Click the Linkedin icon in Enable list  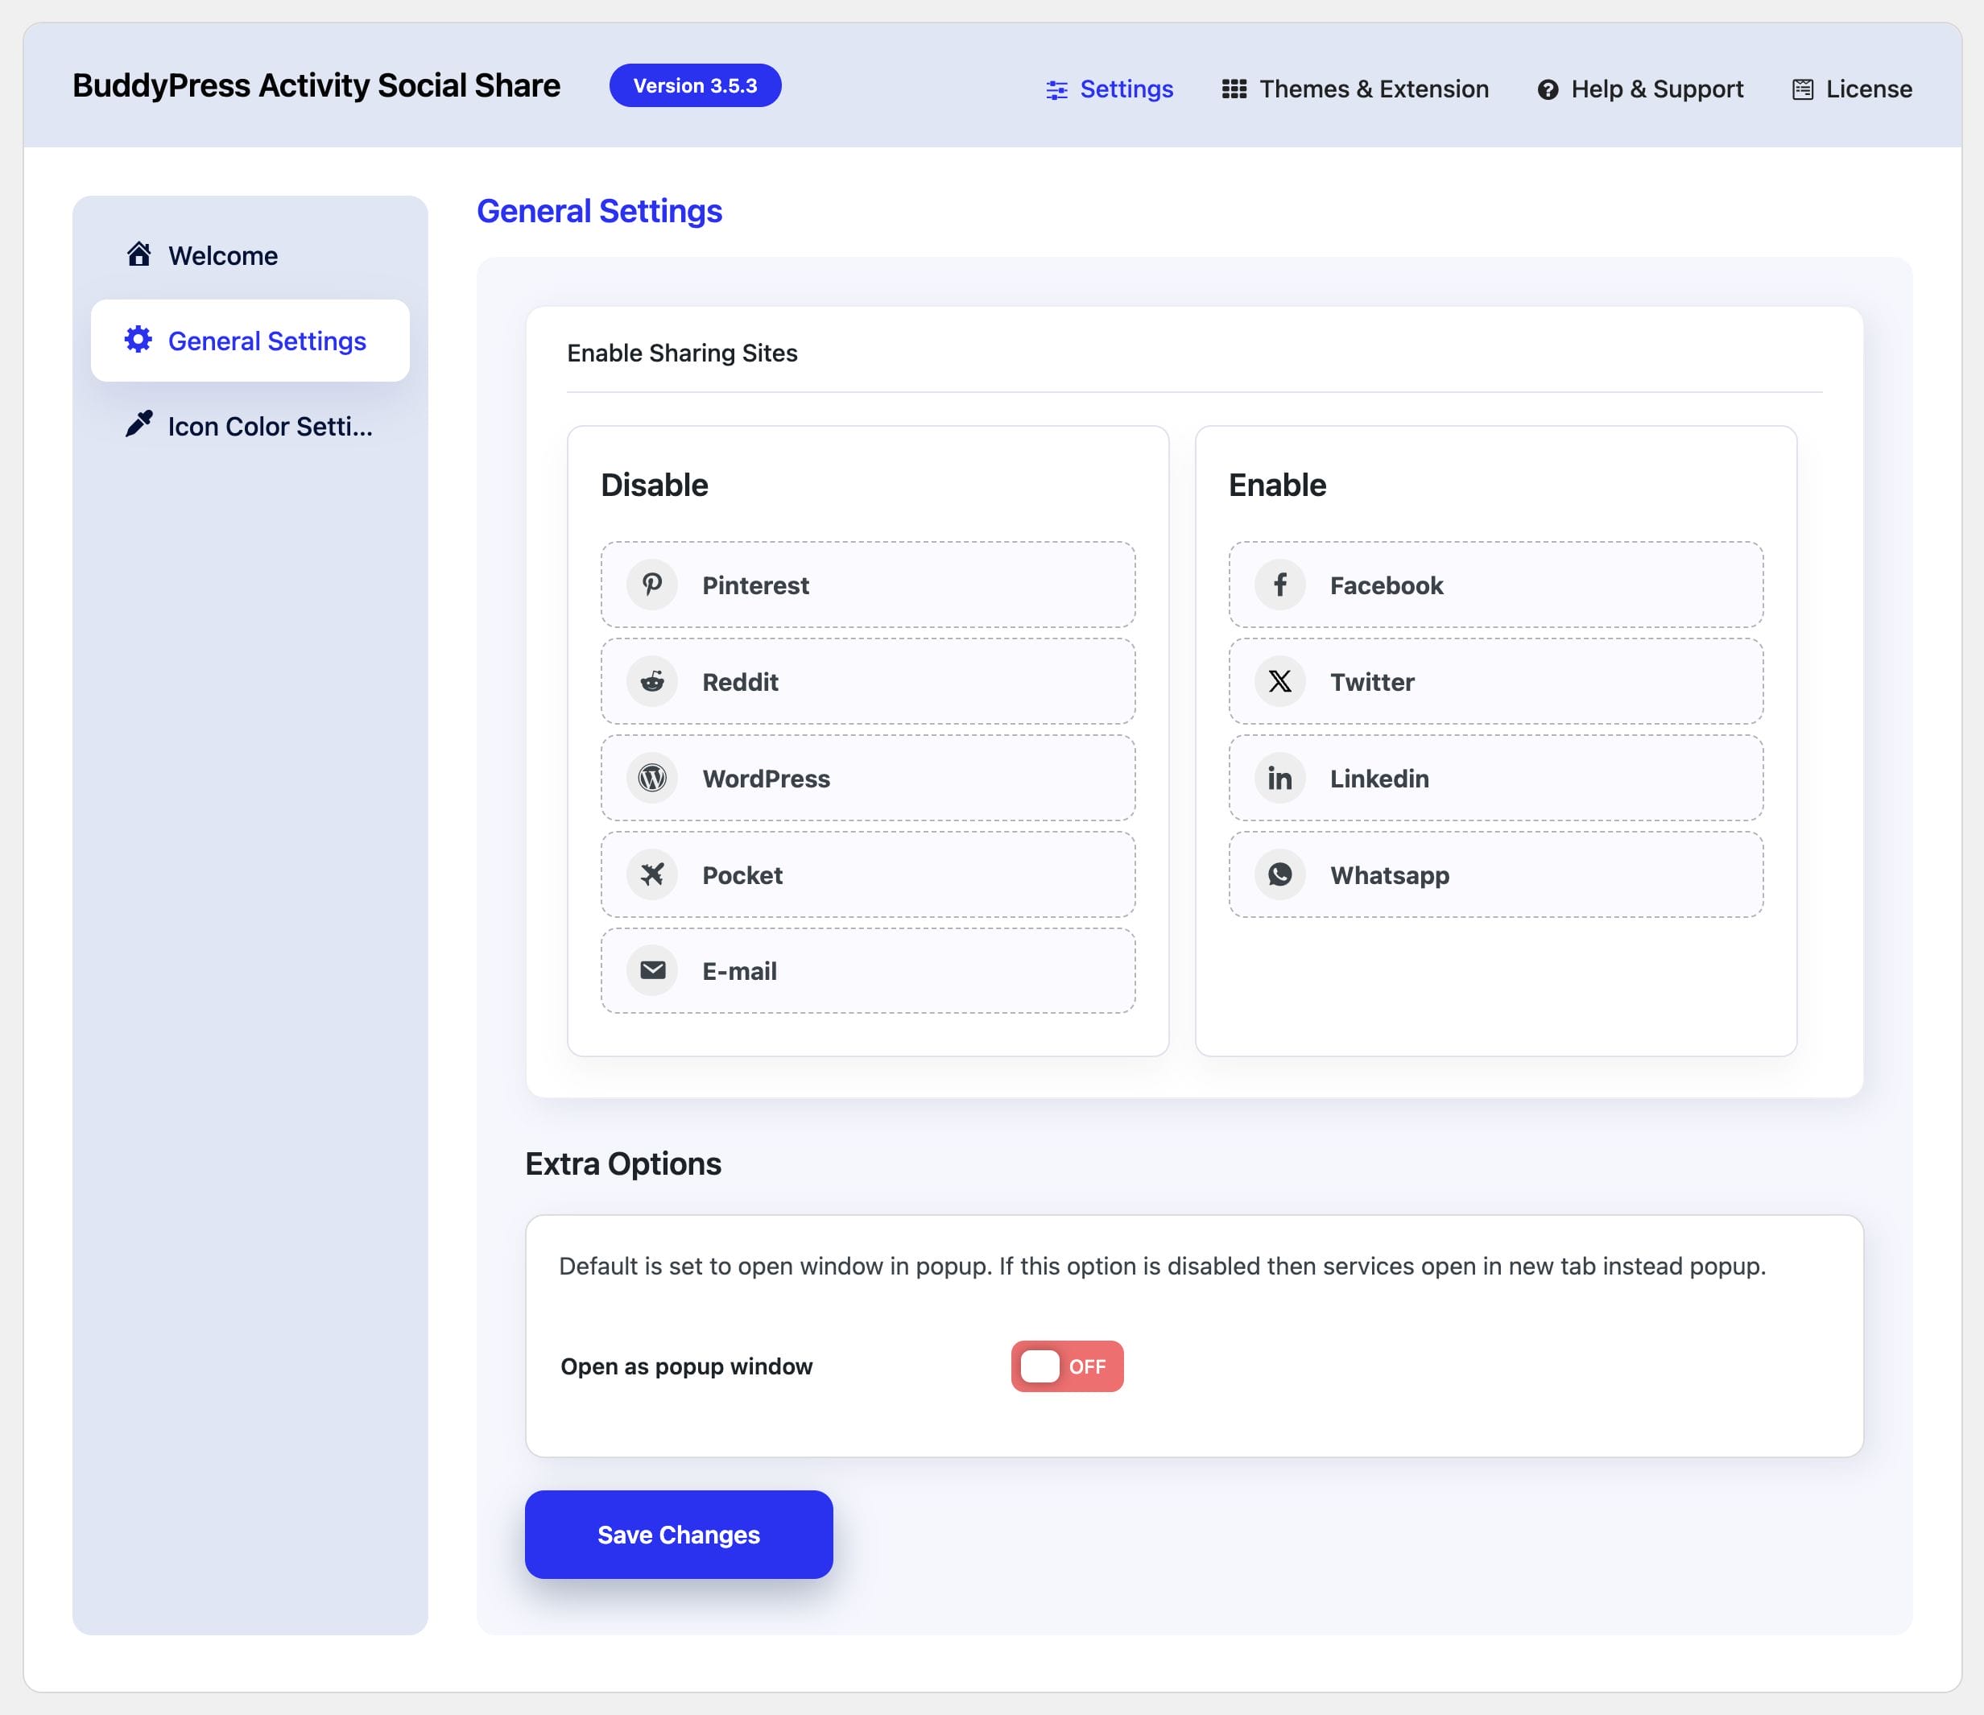click(x=1280, y=779)
